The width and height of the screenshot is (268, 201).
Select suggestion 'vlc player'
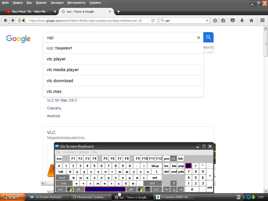click(x=123, y=59)
